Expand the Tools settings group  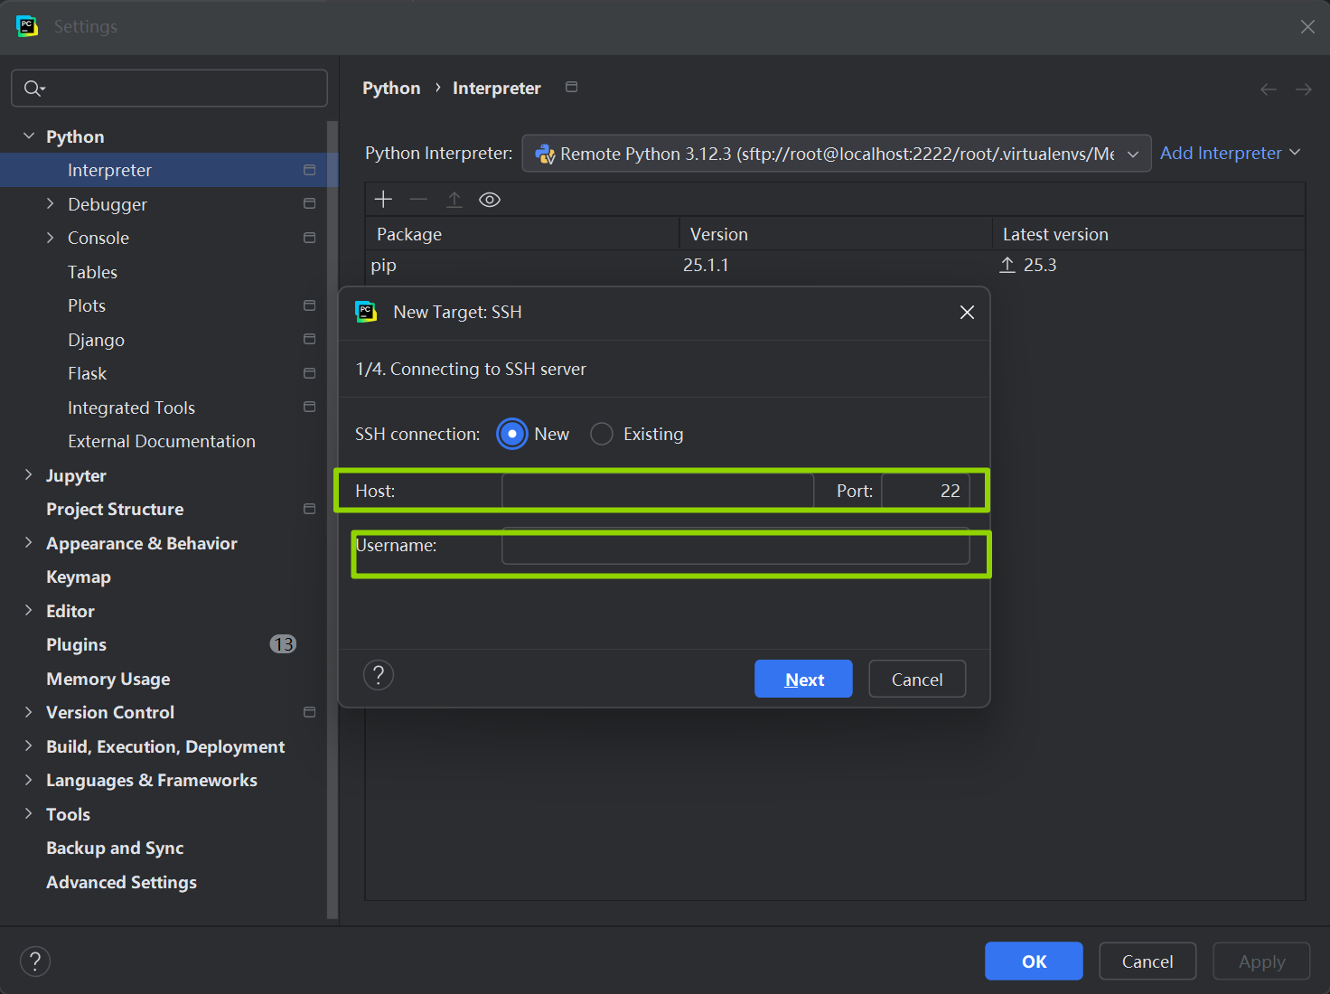(x=29, y=813)
